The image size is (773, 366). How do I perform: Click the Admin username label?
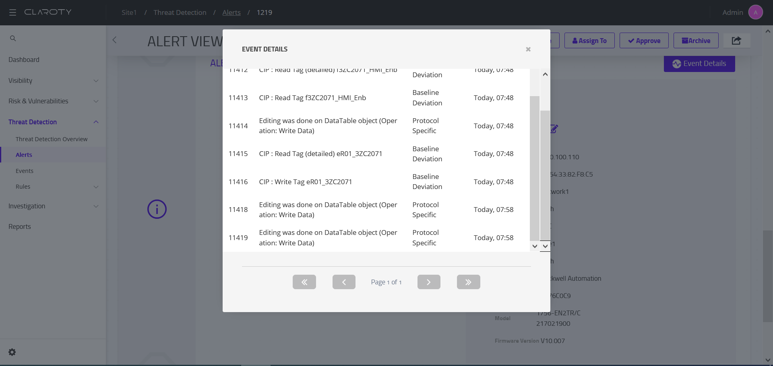coord(733,12)
